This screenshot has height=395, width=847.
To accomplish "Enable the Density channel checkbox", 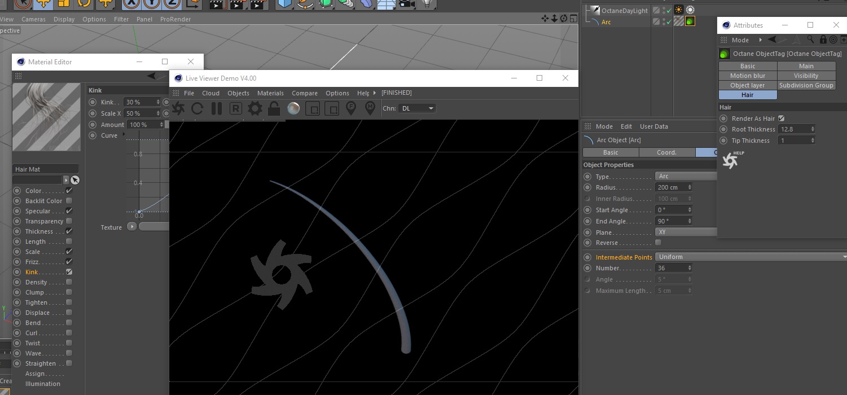I will pyautogui.click(x=69, y=282).
